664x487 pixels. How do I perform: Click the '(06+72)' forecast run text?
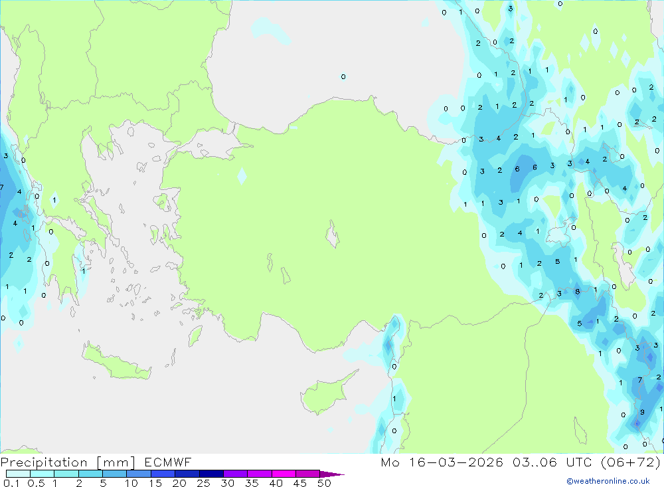[631, 462]
